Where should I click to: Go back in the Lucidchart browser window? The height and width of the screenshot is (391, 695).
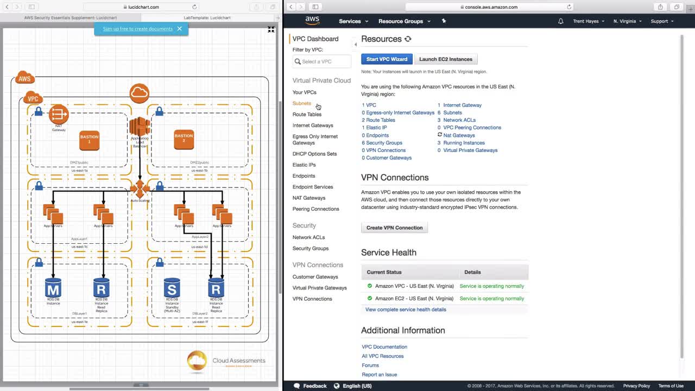pyautogui.click(x=7, y=7)
